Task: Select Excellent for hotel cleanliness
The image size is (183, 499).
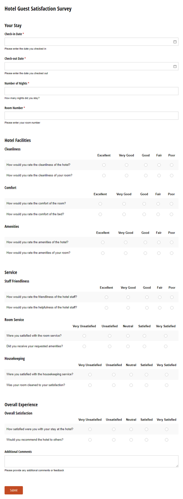Action: [x=104, y=165]
